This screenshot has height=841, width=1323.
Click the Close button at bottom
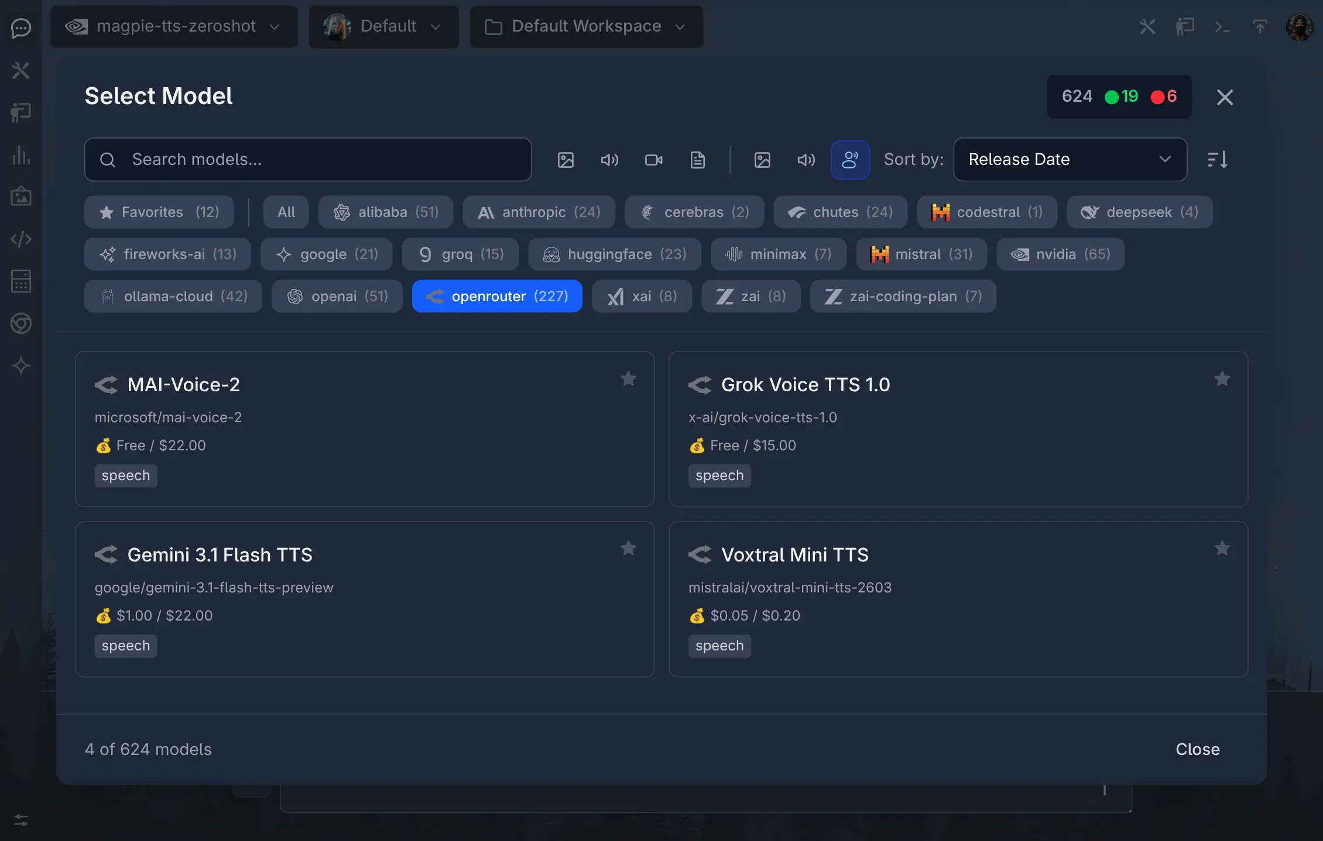tap(1198, 749)
